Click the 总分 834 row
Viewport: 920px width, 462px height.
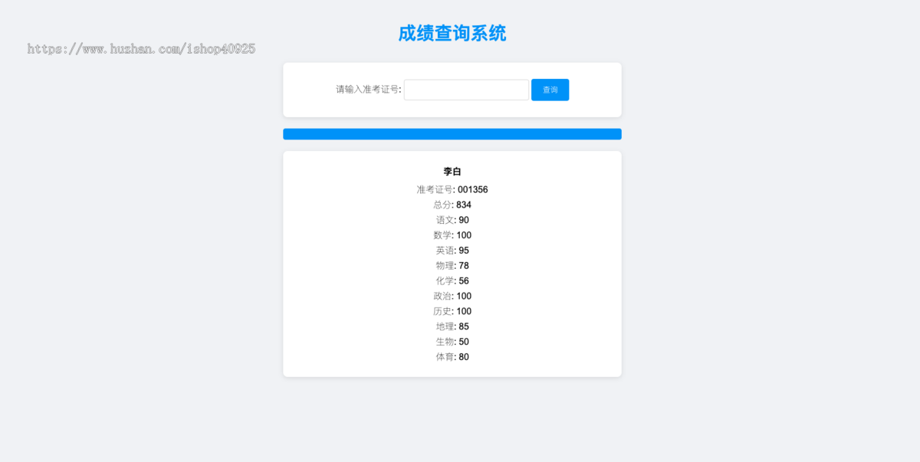[x=452, y=205]
